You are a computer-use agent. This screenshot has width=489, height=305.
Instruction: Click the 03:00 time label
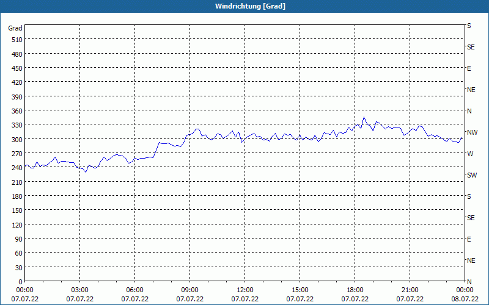coord(80,290)
